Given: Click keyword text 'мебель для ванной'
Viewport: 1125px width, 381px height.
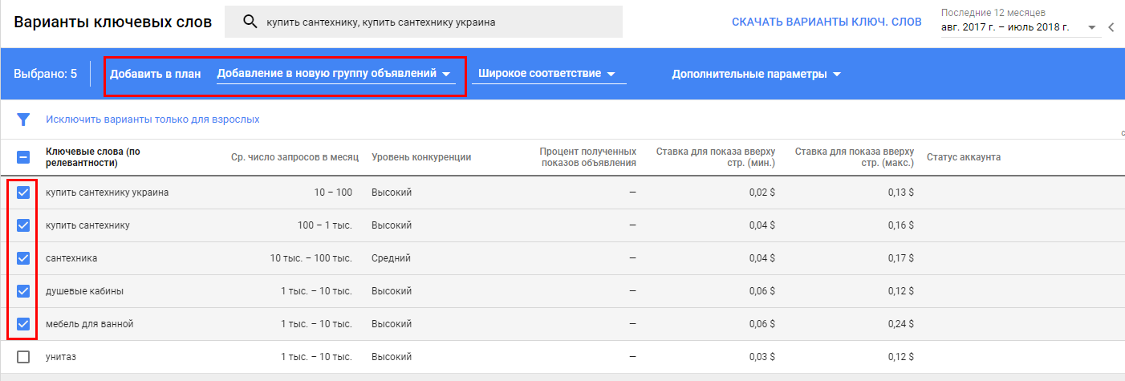Looking at the screenshot, I should pos(89,324).
